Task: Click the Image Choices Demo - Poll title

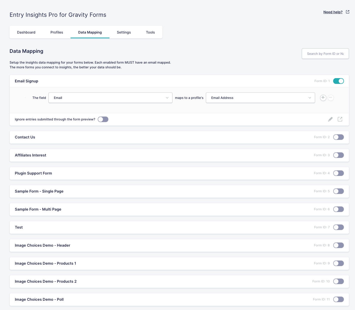Action: pos(39,299)
